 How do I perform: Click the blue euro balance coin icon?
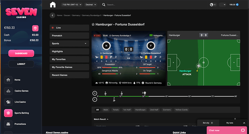click(237, 5)
